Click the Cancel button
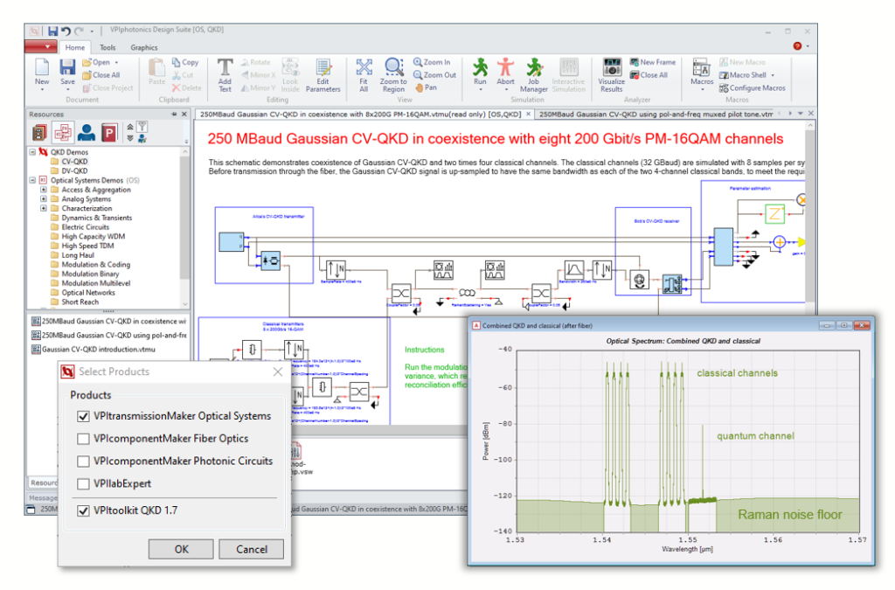The image size is (895, 590). tap(251, 549)
